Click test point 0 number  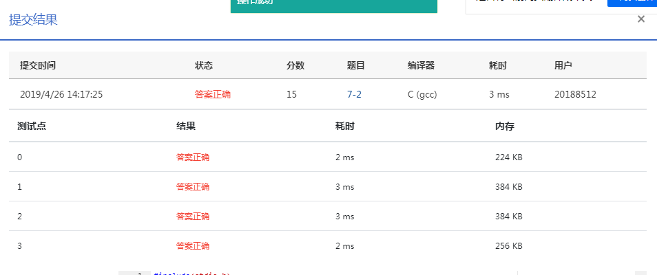coord(20,157)
